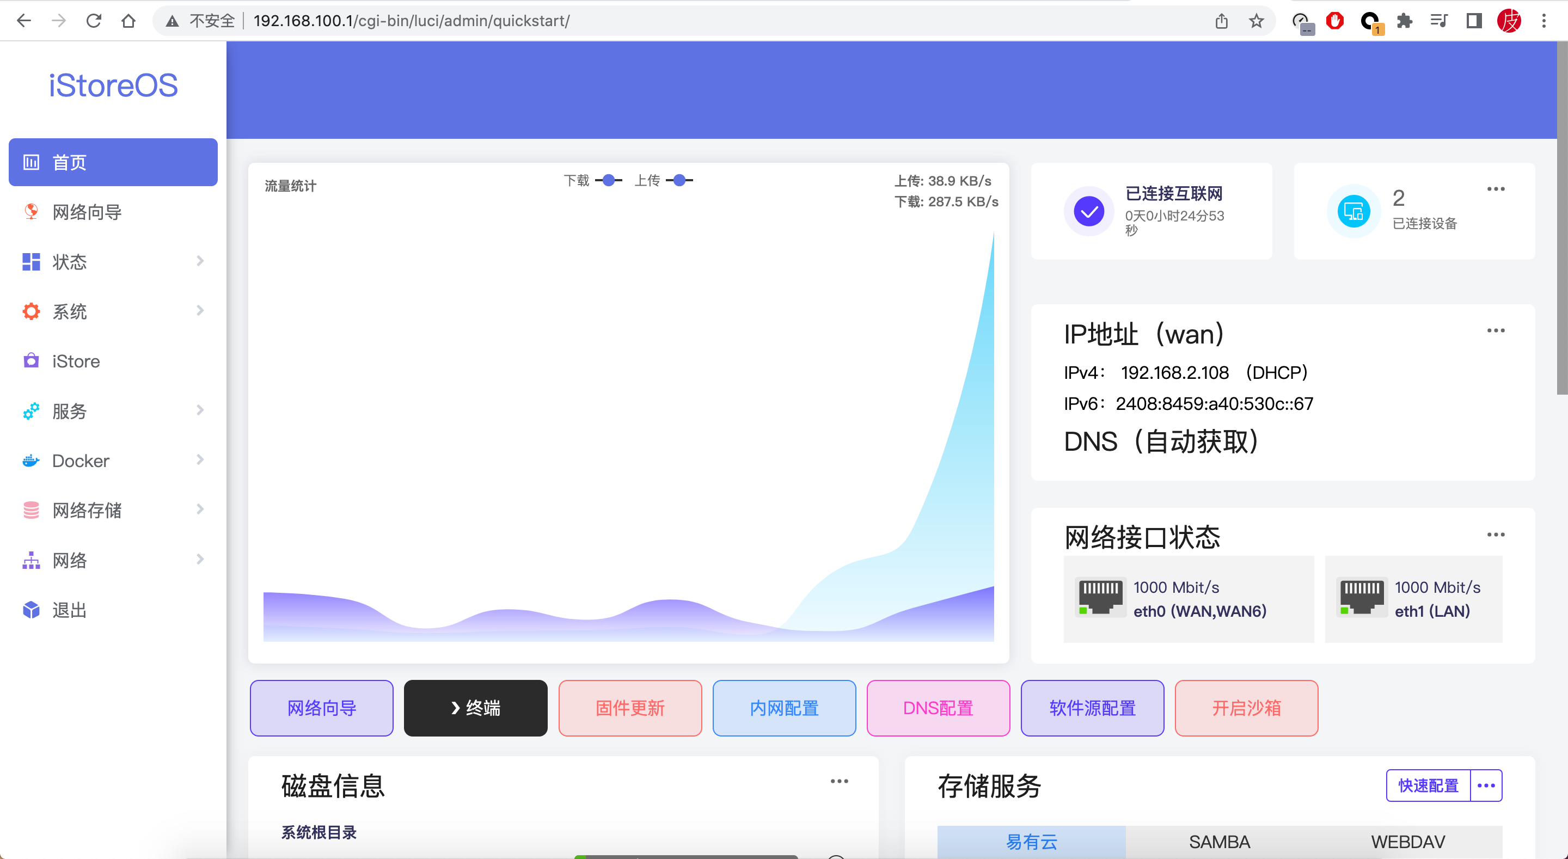Open the IP地址 card options menu

pyautogui.click(x=1497, y=330)
